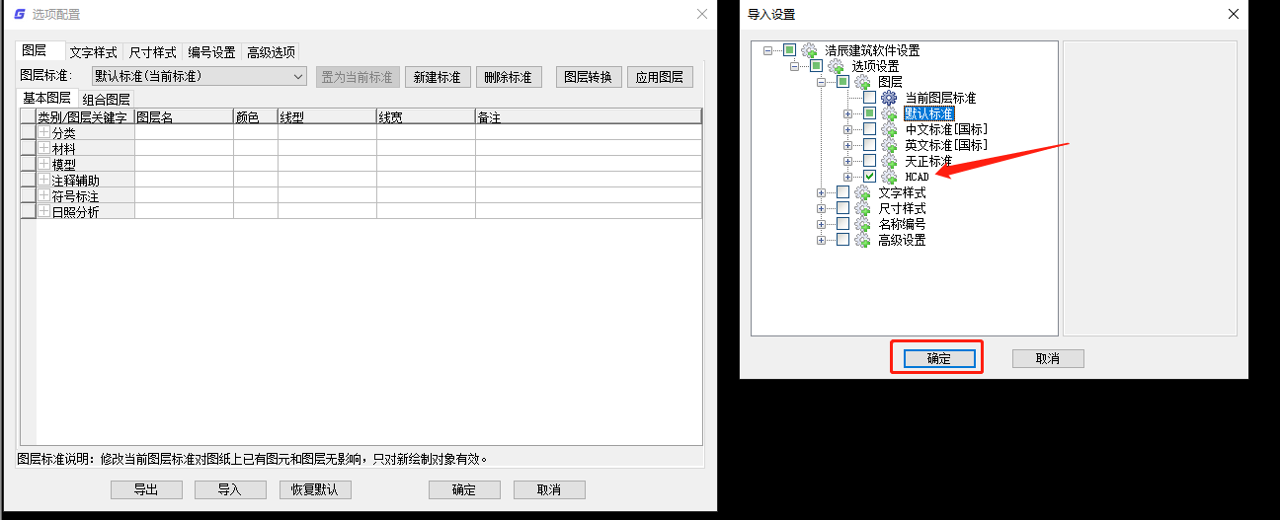
Task: Click the gear icon next to 高级设置
Action: pos(862,240)
